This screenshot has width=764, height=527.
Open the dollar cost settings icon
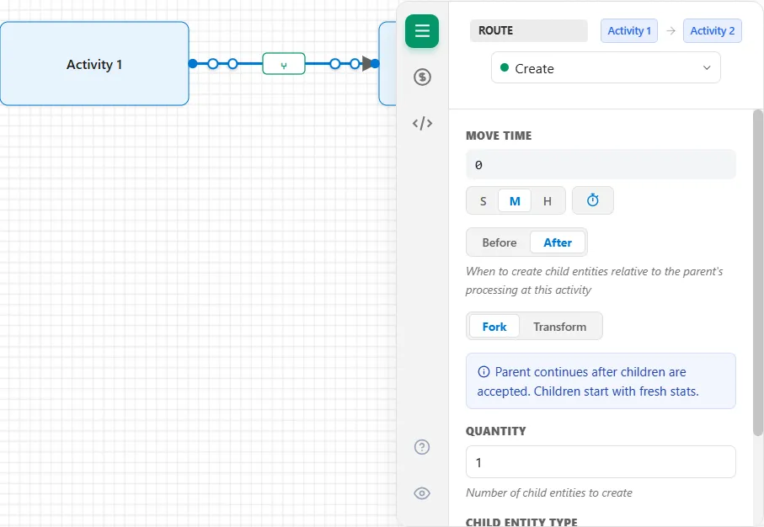(x=423, y=77)
